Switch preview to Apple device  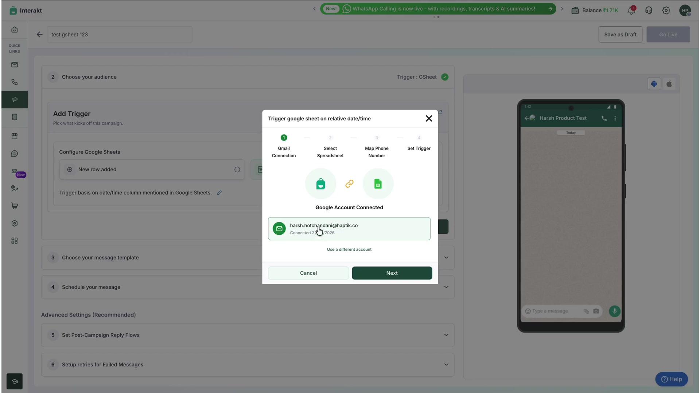tap(669, 84)
